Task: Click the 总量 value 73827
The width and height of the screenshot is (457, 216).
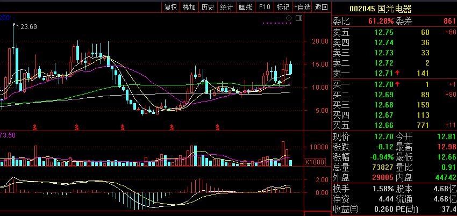Action: point(384,168)
